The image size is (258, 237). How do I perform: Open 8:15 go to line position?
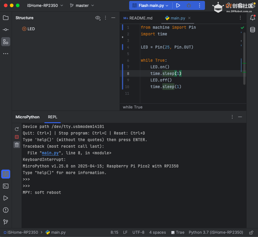click(114, 233)
